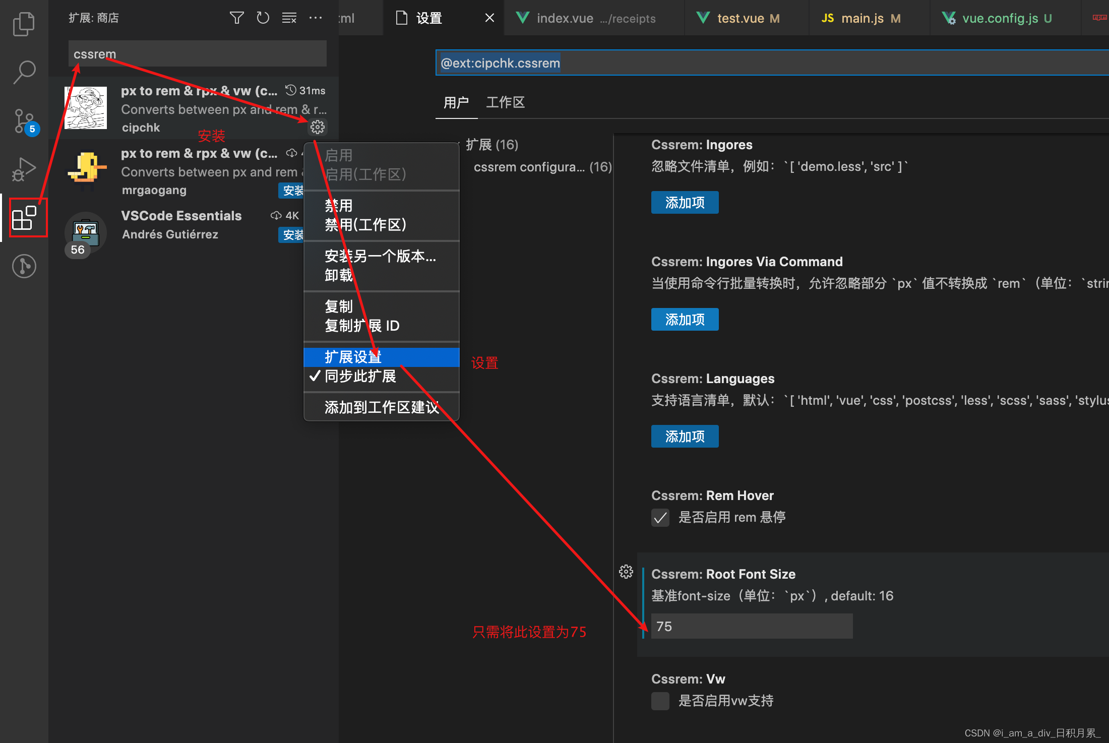Open gear menu for Root Font Size setting
The image size is (1109, 743).
point(626,572)
